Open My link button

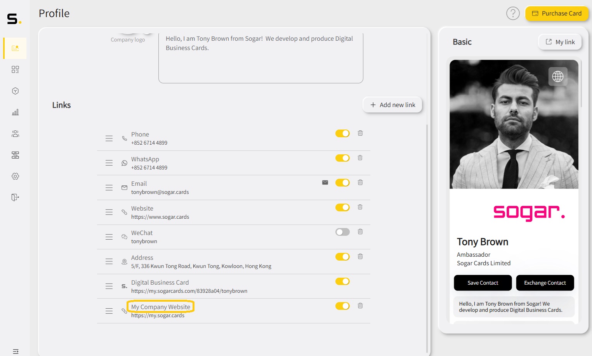point(560,42)
